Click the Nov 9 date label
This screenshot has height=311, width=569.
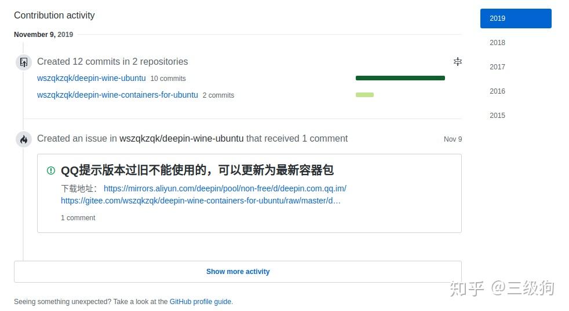click(453, 139)
